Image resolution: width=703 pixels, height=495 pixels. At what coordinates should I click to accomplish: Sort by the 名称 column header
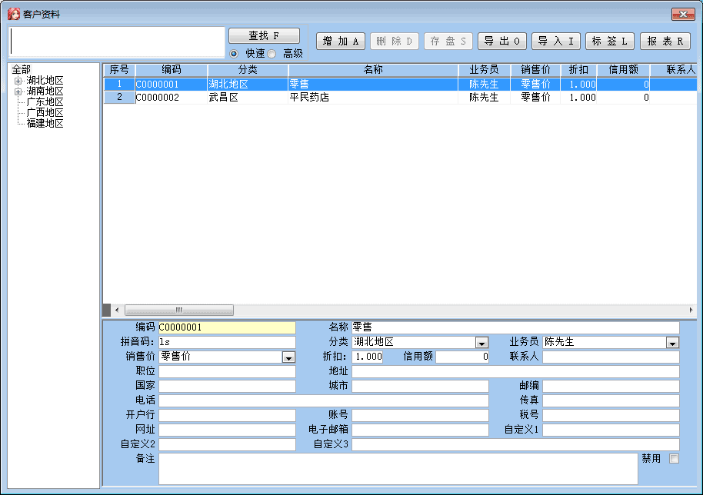[x=373, y=70]
